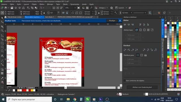Toggle Align to page edge option
The height and width of the screenshot is (102, 181).
coord(141,30)
